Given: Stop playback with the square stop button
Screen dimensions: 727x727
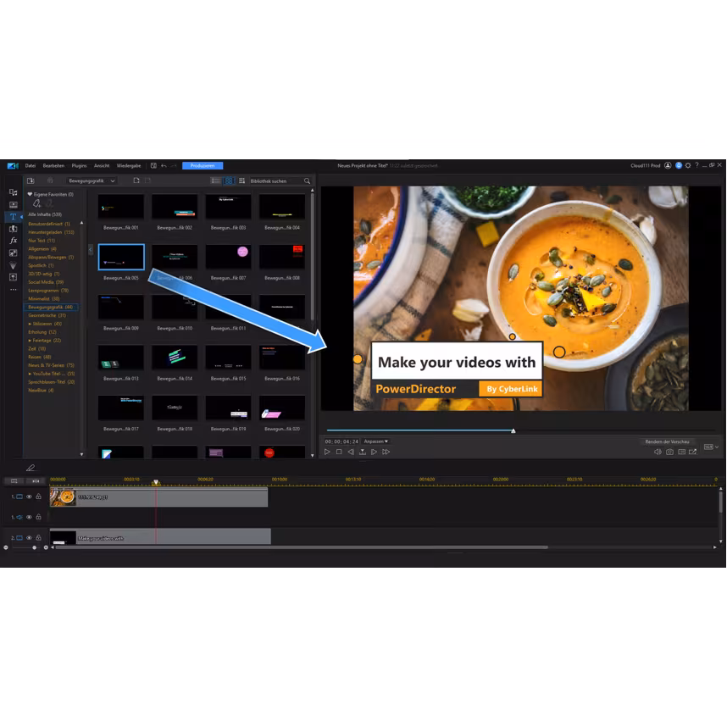Looking at the screenshot, I should tap(339, 452).
